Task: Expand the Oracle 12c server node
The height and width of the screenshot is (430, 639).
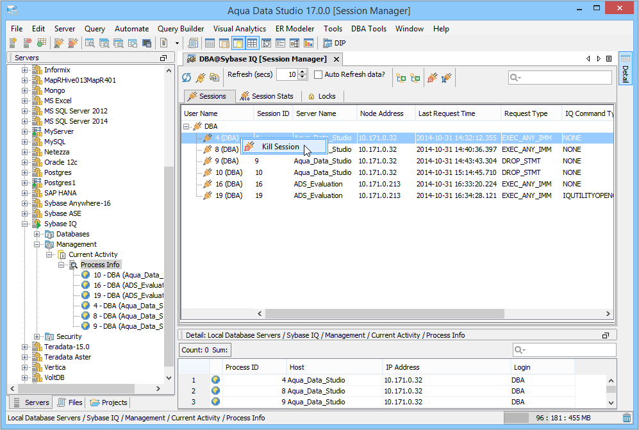Action: [25, 162]
